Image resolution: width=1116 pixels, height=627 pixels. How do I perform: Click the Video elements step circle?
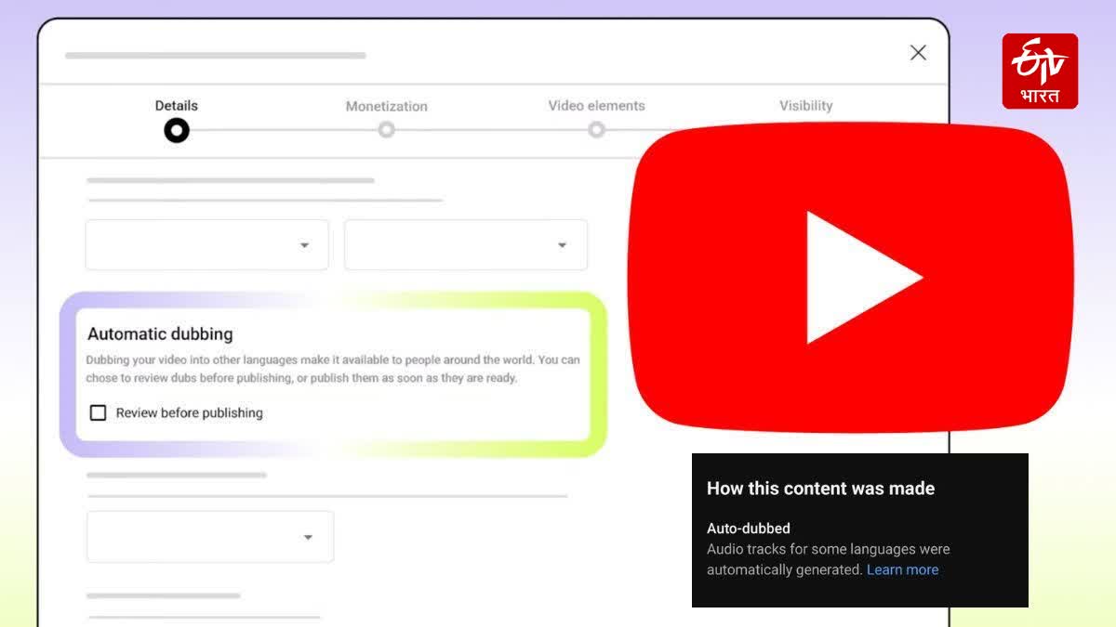[596, 130]
